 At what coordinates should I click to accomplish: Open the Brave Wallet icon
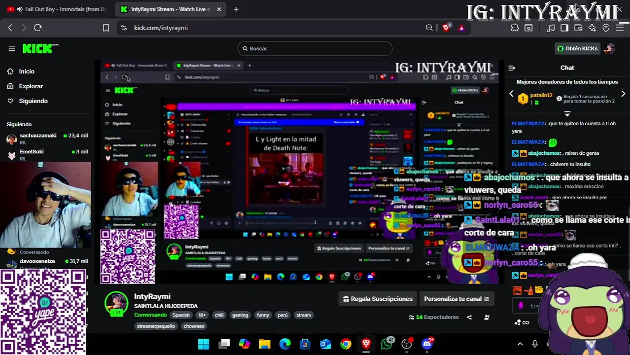coord(578,28)
